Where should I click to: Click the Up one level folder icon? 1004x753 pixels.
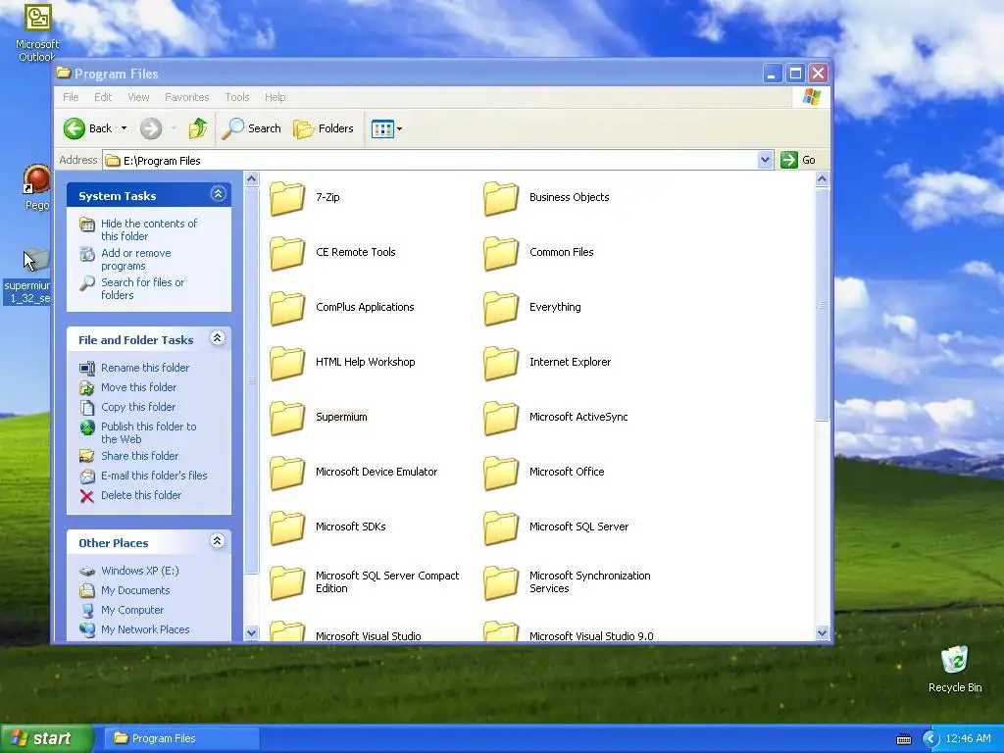coord(198,128)
